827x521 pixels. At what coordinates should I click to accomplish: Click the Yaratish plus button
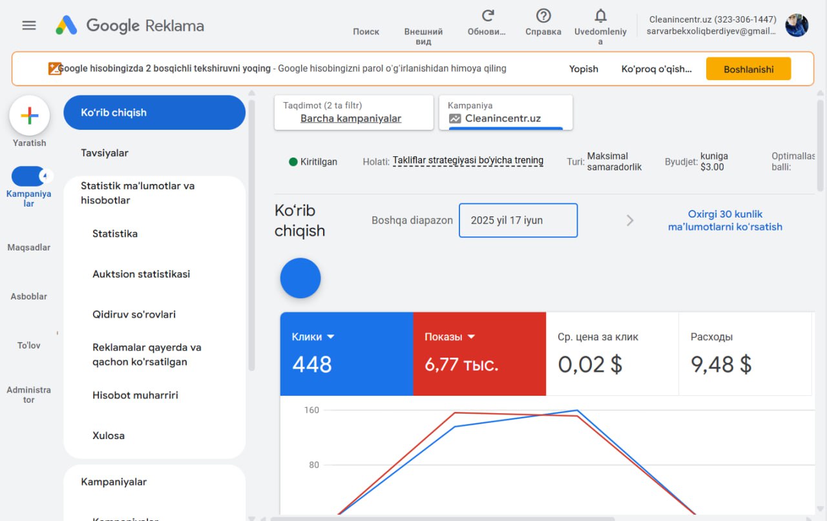pos(30,116)
